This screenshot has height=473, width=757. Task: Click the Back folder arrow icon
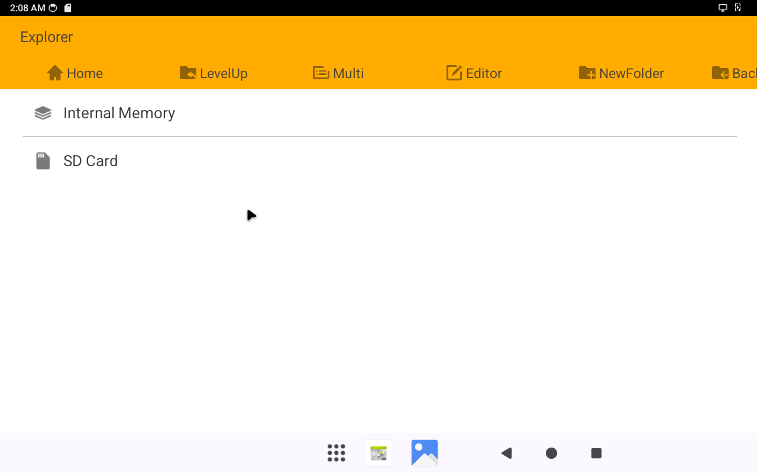tap(720, 73)
